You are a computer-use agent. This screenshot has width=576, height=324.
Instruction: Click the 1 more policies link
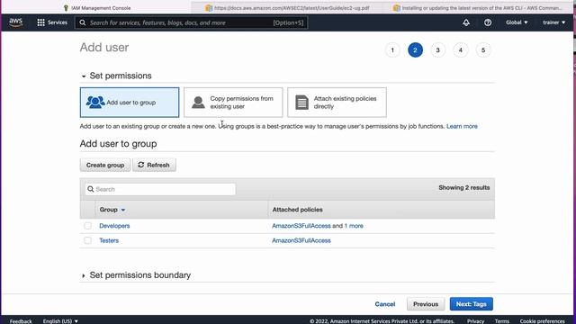click(x=354, y=226)
